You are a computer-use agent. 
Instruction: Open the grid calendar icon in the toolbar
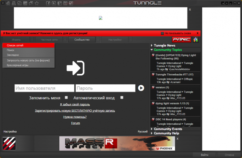pyautogui.click(x=25, y=3)
